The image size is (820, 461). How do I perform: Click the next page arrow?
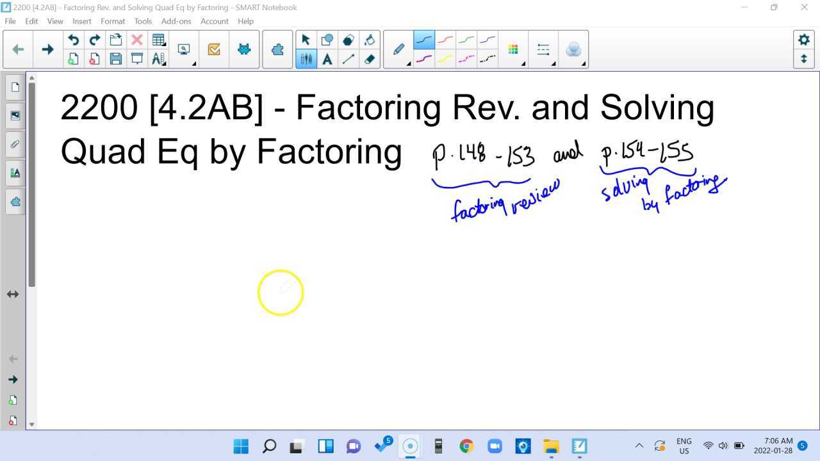(x=47, y=49)
